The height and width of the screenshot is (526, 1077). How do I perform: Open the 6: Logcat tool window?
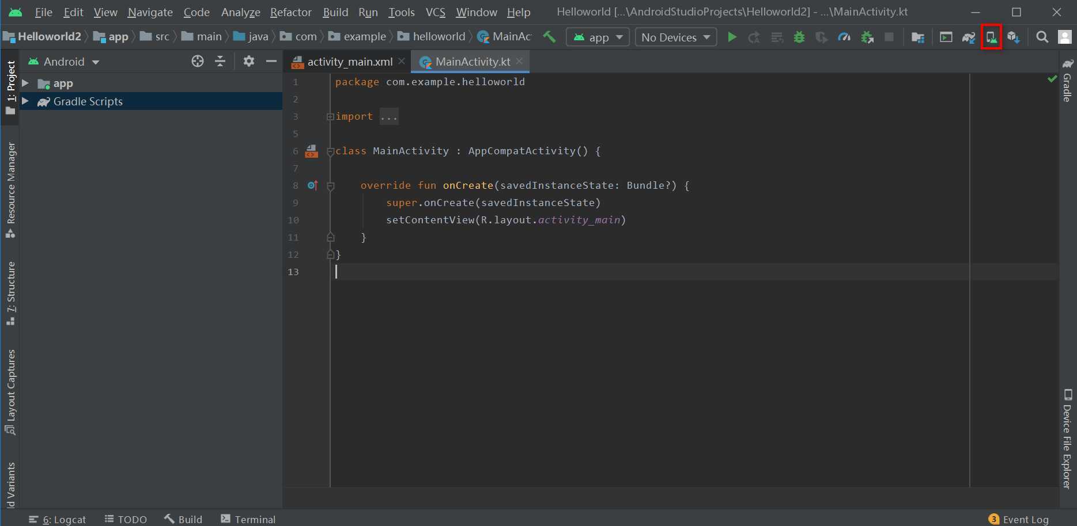click(x=57, y=519)
